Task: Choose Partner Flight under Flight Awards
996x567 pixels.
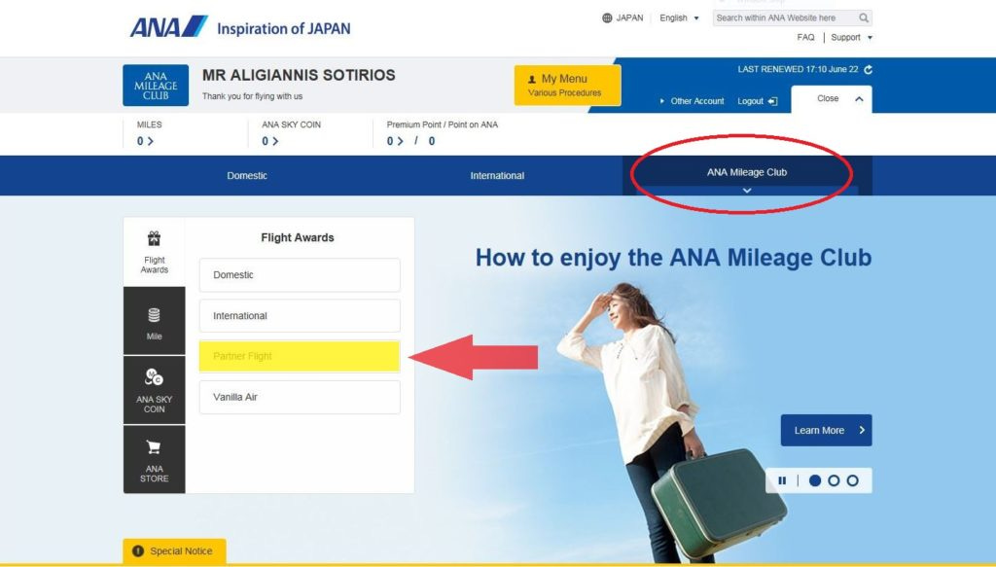Action: click(300, 356)
